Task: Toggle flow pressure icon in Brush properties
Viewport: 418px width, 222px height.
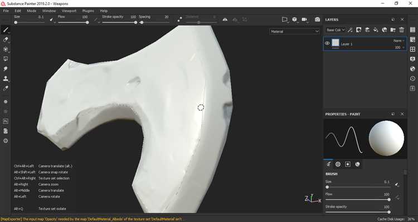Action: (397, 198)
